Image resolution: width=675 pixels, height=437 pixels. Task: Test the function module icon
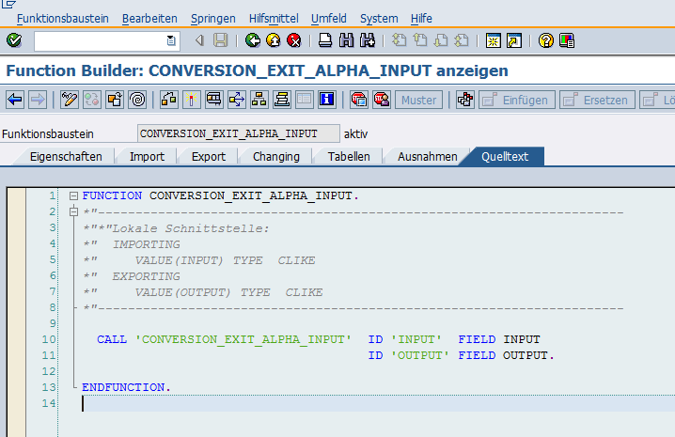(x=214, y=100)
